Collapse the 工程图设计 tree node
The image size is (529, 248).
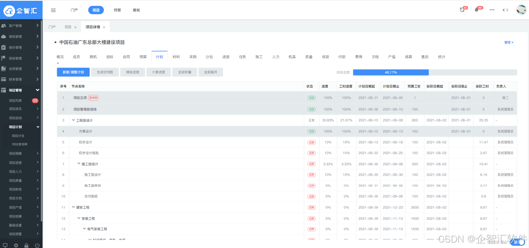click(x=73, y=120)
